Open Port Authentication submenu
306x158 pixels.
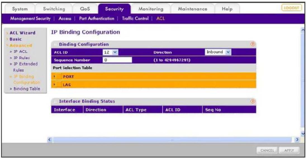[x=97, y=19]
